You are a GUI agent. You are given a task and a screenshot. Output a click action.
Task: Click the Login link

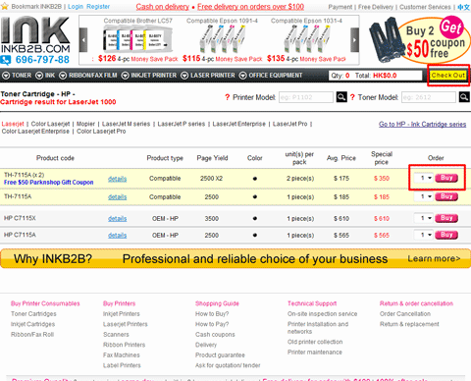[76, 7]
